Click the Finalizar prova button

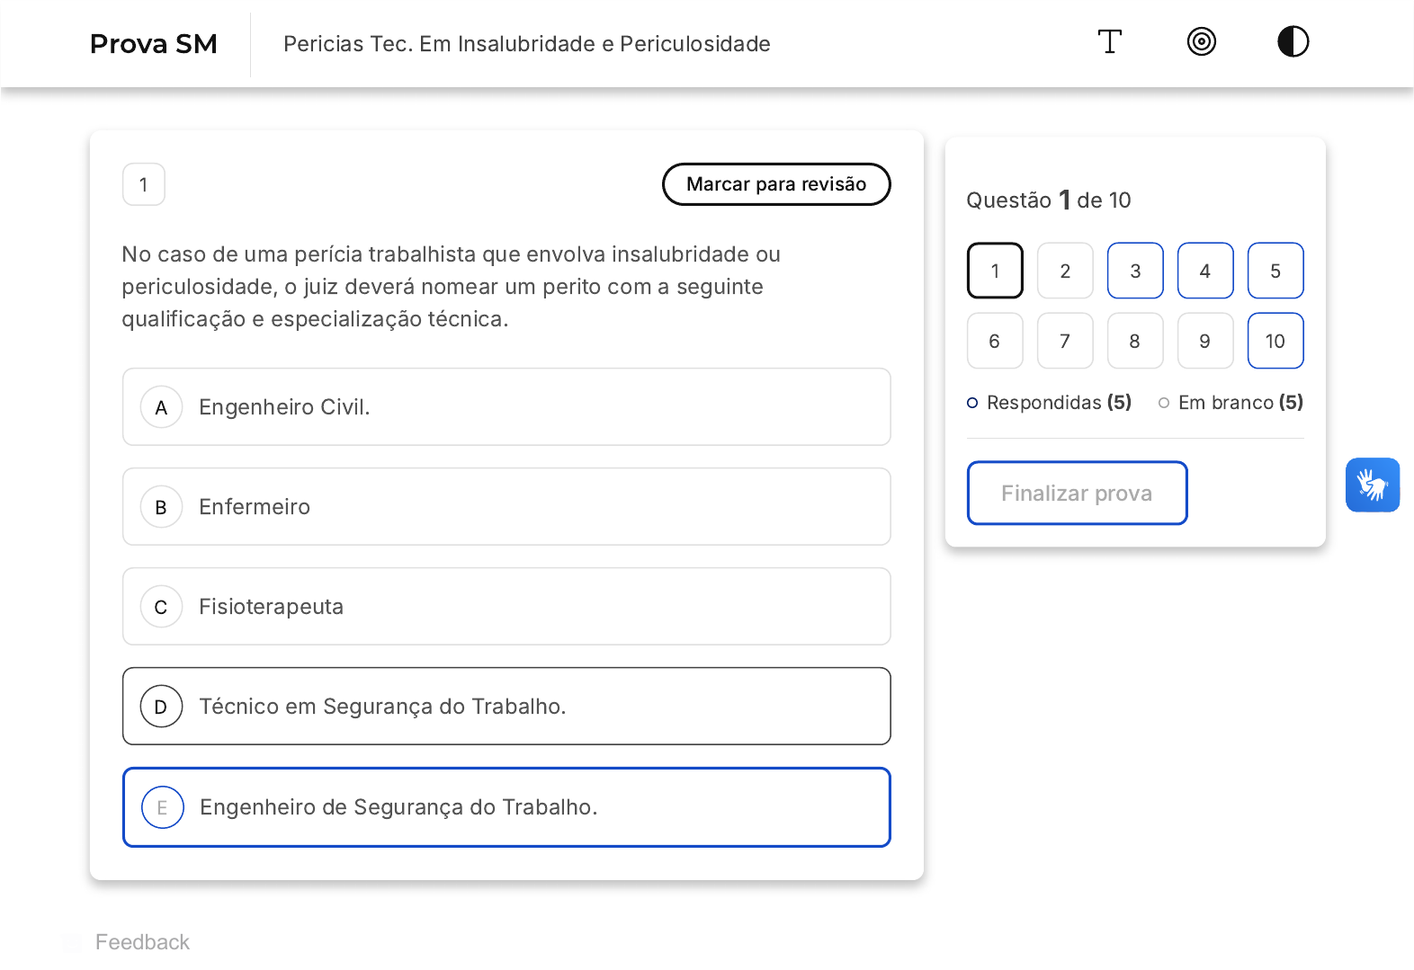[x=1077, y=494]
